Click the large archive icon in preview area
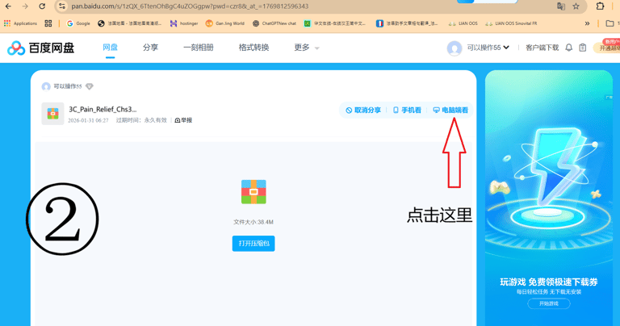Screen dimensions: 620x326 pyautogui.click(x=253, y=192)
